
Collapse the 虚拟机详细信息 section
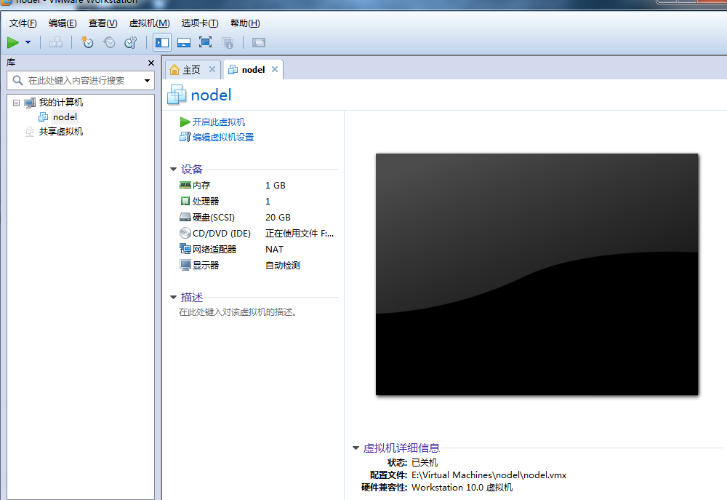[x=356, y=448]
